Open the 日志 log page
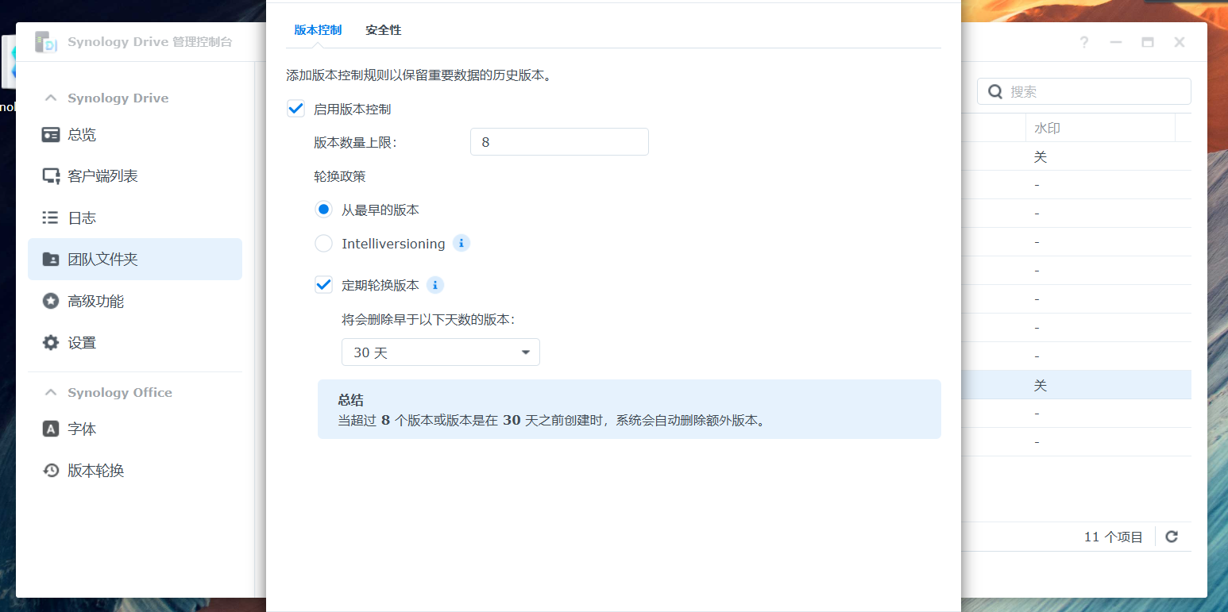The width and height of the screenshot is (1228, 612). [x=135, y=217]
